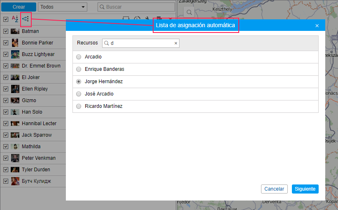Open the automatic assignment list icon

(x=26, y=19)
